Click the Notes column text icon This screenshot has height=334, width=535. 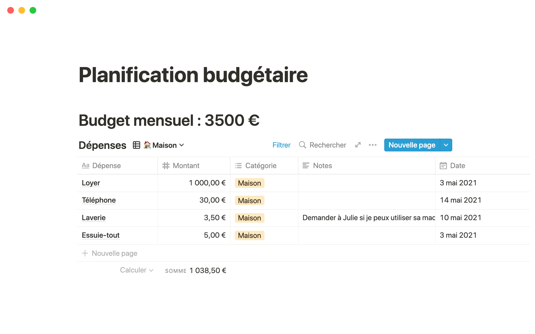click(x=306, y=166)
